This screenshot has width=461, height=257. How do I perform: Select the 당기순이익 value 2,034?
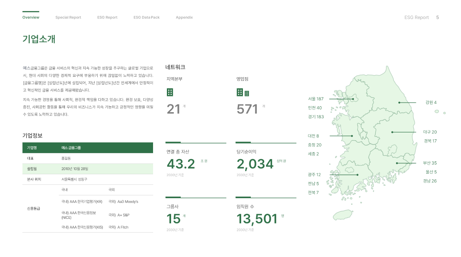(x=255, y=164)
